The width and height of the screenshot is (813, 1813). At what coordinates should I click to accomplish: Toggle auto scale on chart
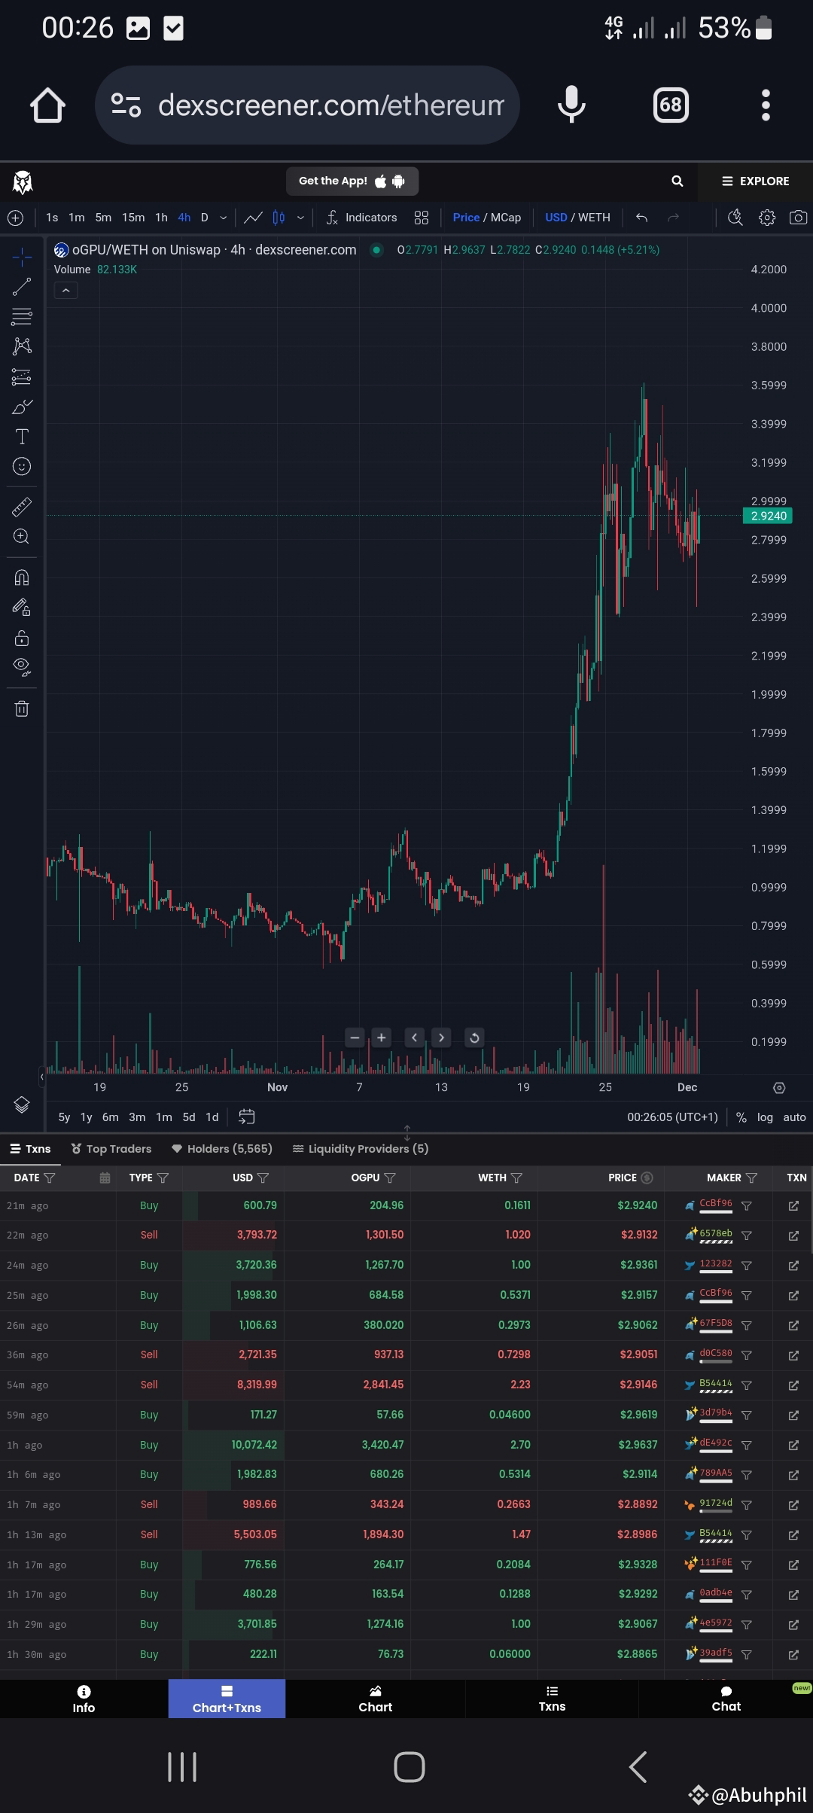point(794,1117)
